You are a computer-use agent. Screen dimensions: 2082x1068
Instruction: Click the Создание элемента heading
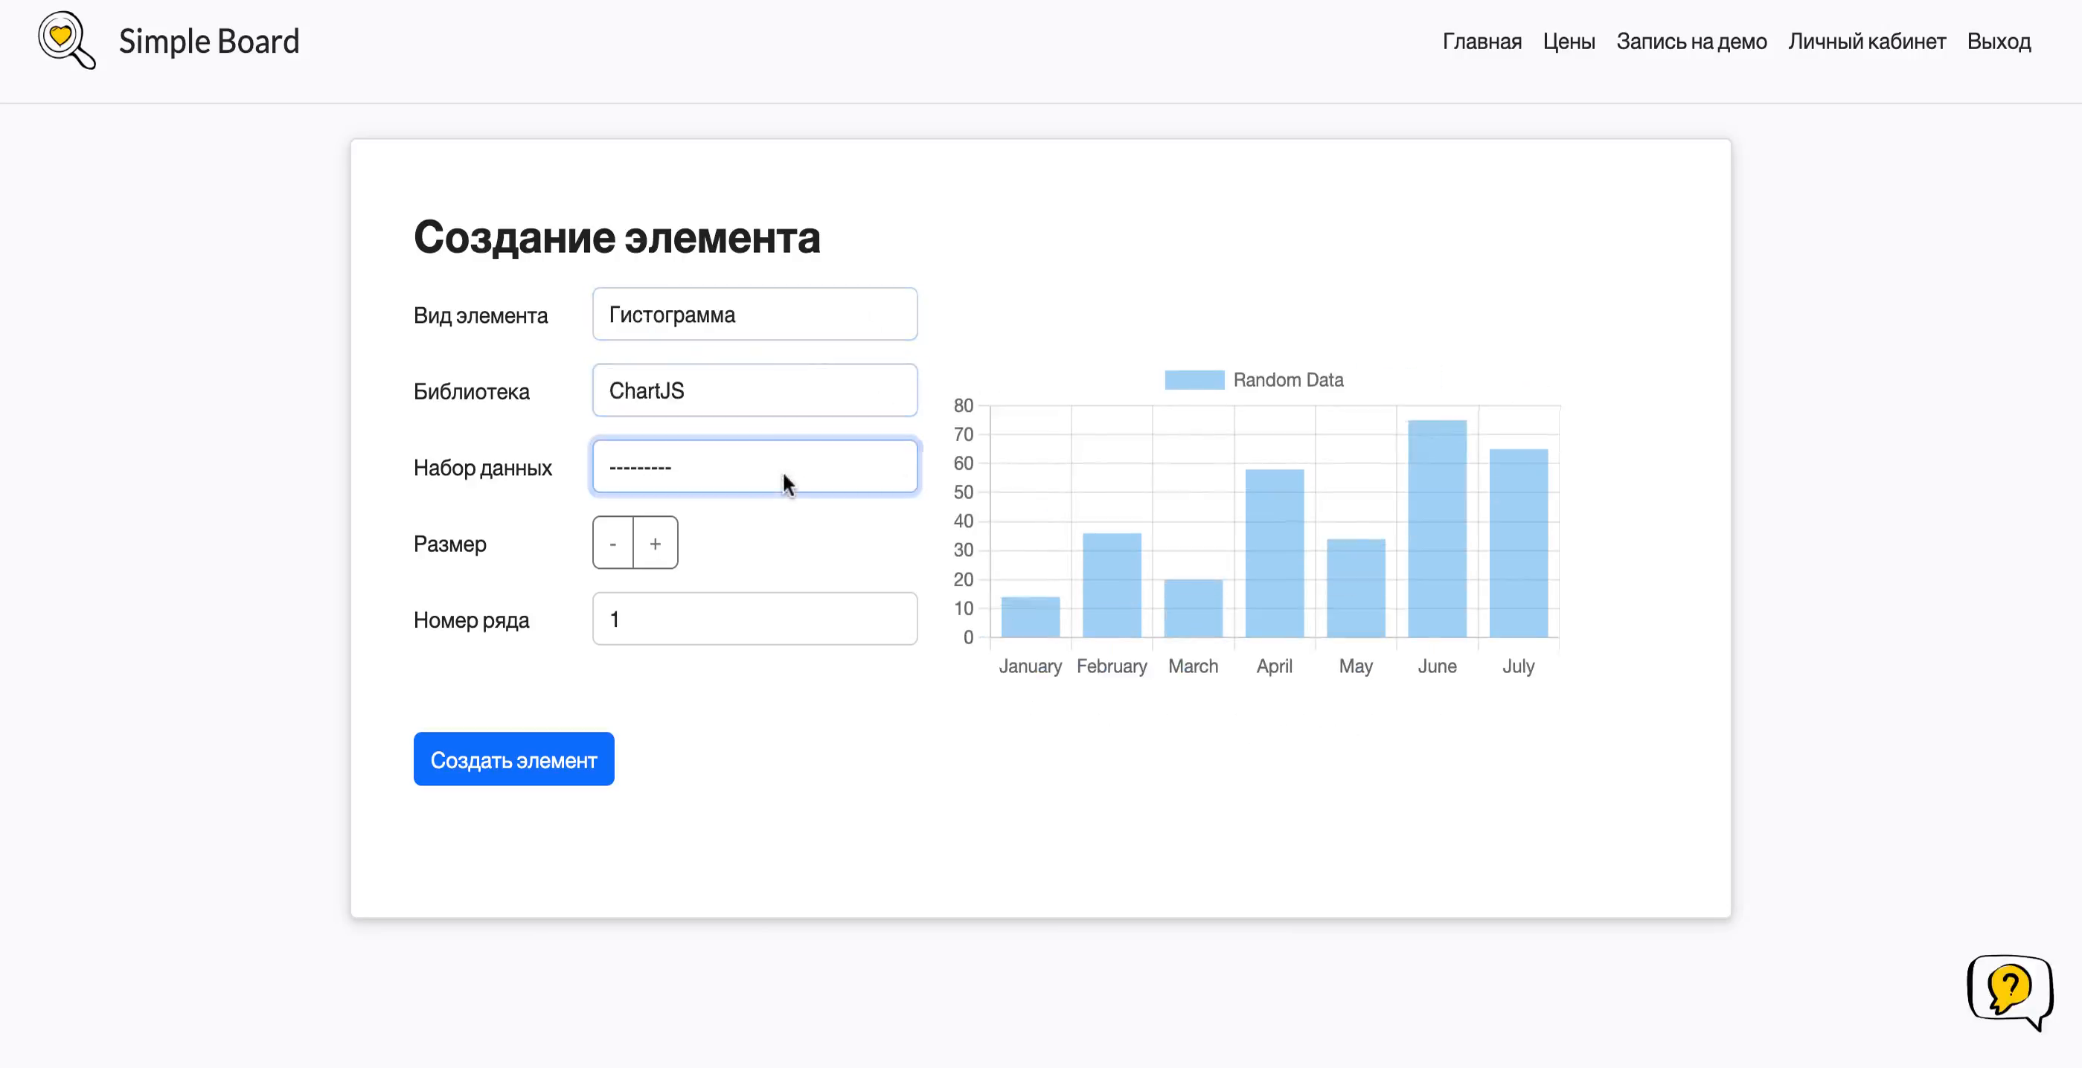(x=617, y=237)
